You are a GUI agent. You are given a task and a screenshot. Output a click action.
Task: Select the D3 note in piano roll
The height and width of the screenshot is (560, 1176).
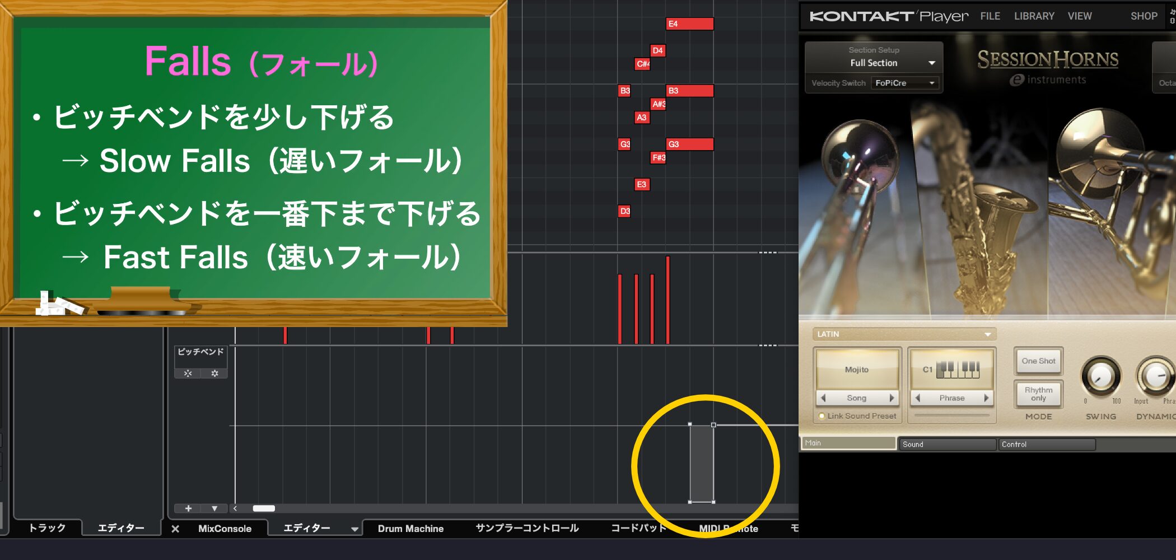point(624,211)
